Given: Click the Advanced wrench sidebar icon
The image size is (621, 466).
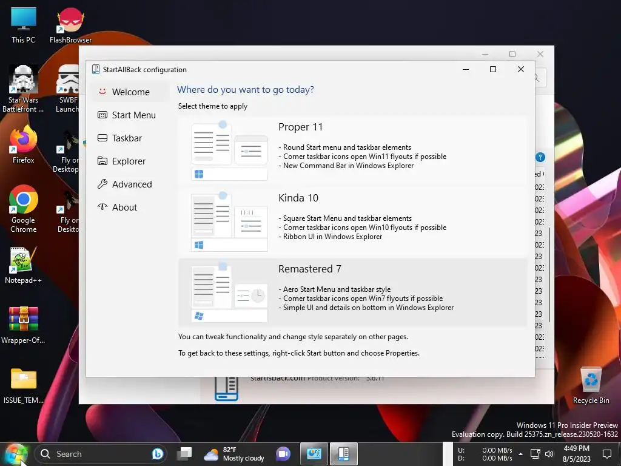Looking at the screenshot, I should [102, 184].
